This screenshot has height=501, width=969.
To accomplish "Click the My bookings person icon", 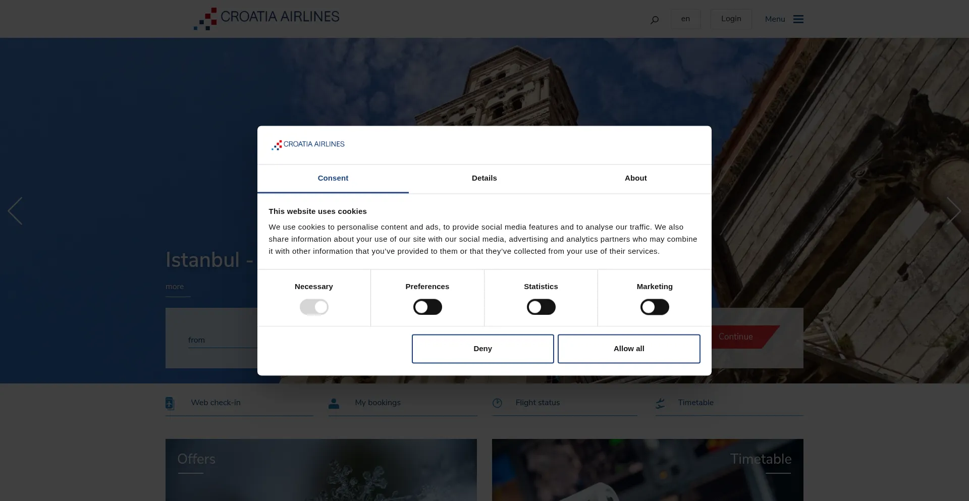I will pos(334,403).
